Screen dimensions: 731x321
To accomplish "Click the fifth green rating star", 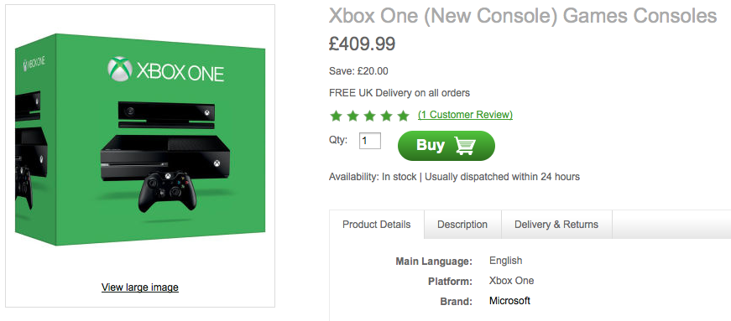I will coord(403,116).
